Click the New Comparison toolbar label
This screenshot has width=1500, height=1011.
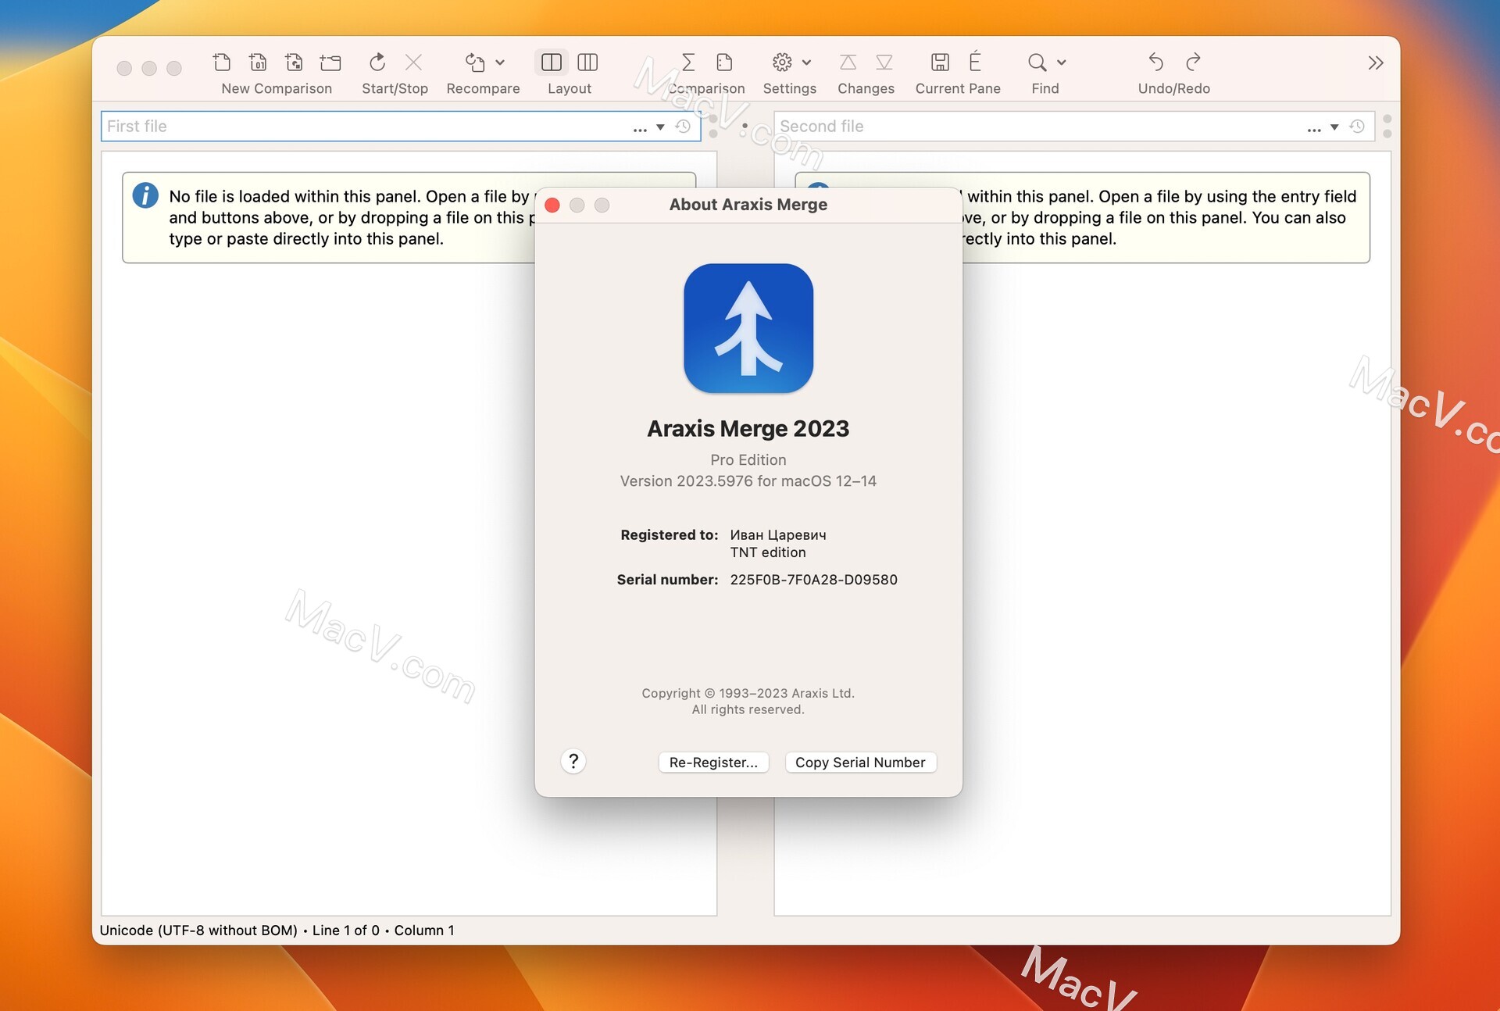[277, 89]
